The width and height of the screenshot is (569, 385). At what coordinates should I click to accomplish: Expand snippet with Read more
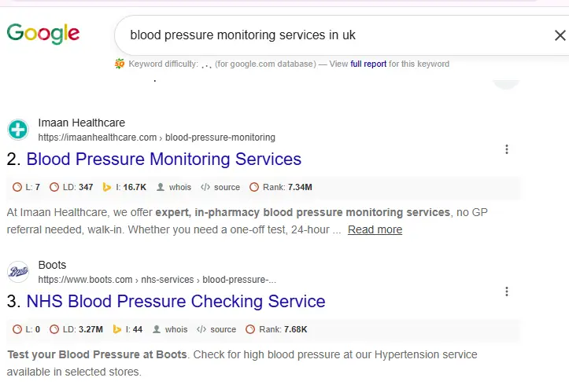coord(375,229)
